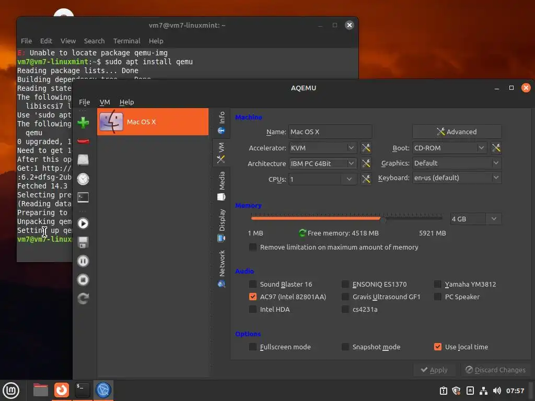
Task: Click the AQEMU taskbar icon
Action: (103, 390)
